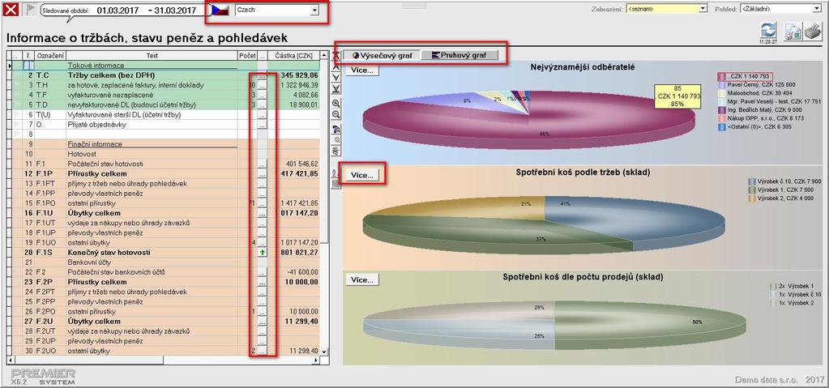Click the grey flag icon beside the period
Image resolution: width=829 pixels, height=388 pixels.
click(x=31, y=10)
